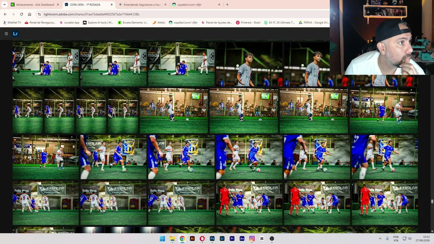
Task: Open Instagram from the taskbar
Action: pyautogui.click(x=252, y=239)
